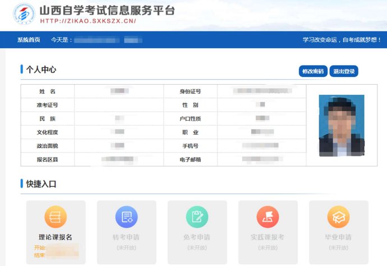Click the 转考申请 blue document icon
Image resolution: width=387 pixels, height=266 pixels.
(x=126, y=217)
